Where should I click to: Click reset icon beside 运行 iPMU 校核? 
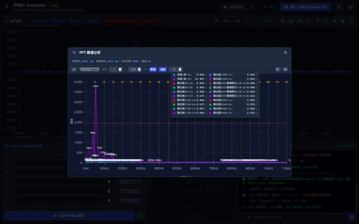click(141, 216)
